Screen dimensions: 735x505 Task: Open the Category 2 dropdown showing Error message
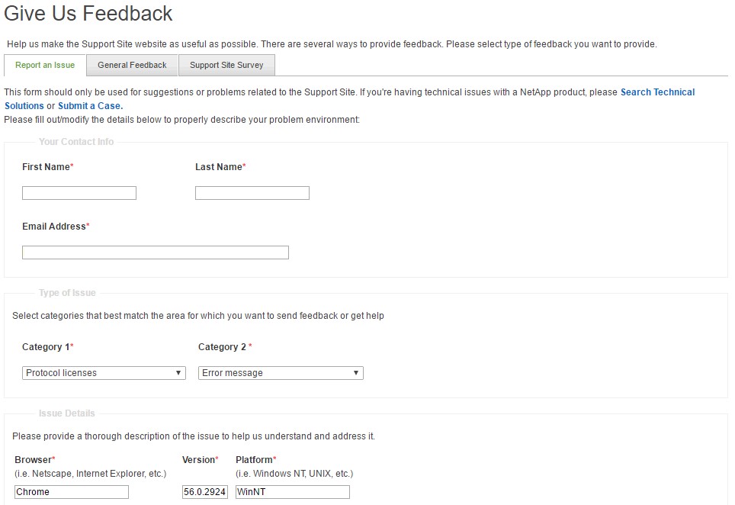[281, 373]
